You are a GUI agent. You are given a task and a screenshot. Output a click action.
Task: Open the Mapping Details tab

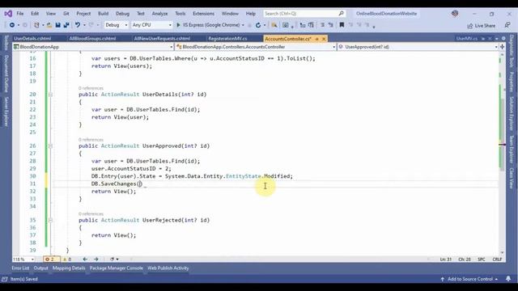[69, 268]
